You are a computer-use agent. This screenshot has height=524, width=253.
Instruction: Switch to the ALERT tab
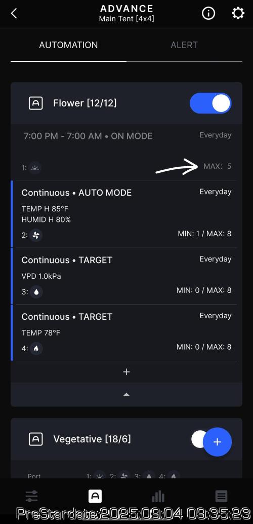tap(184, 45)
